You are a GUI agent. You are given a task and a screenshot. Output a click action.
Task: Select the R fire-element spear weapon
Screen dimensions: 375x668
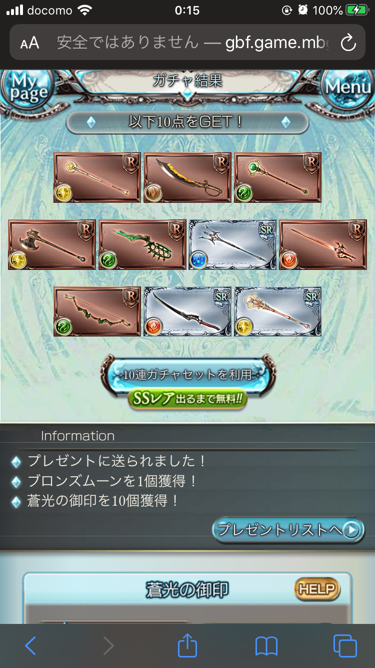323,245
